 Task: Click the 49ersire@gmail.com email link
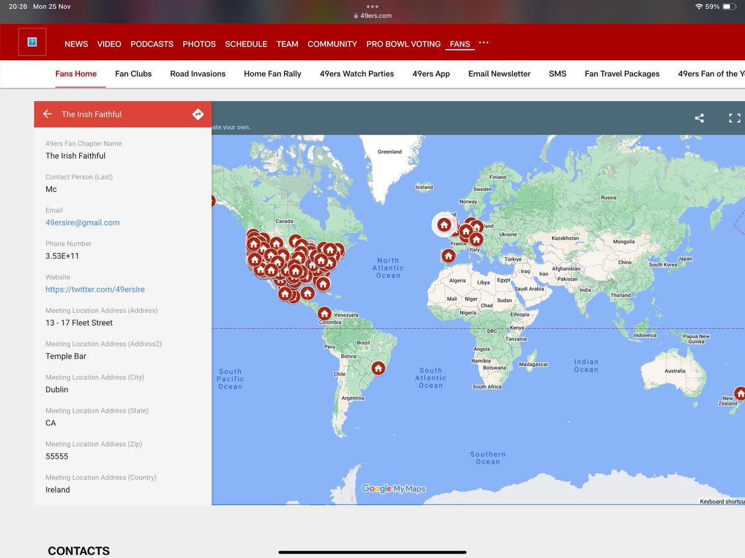pyautogui.click(x=83, y=223)
